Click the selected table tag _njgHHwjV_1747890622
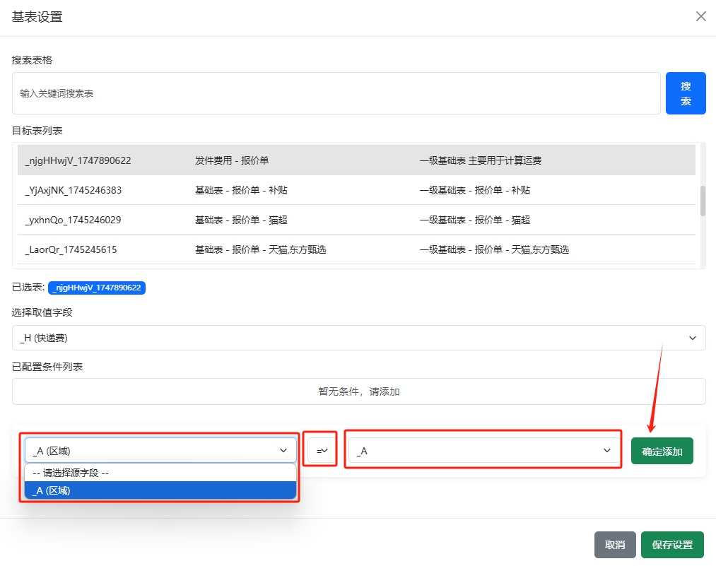716x566 pixels. [97, 288]
